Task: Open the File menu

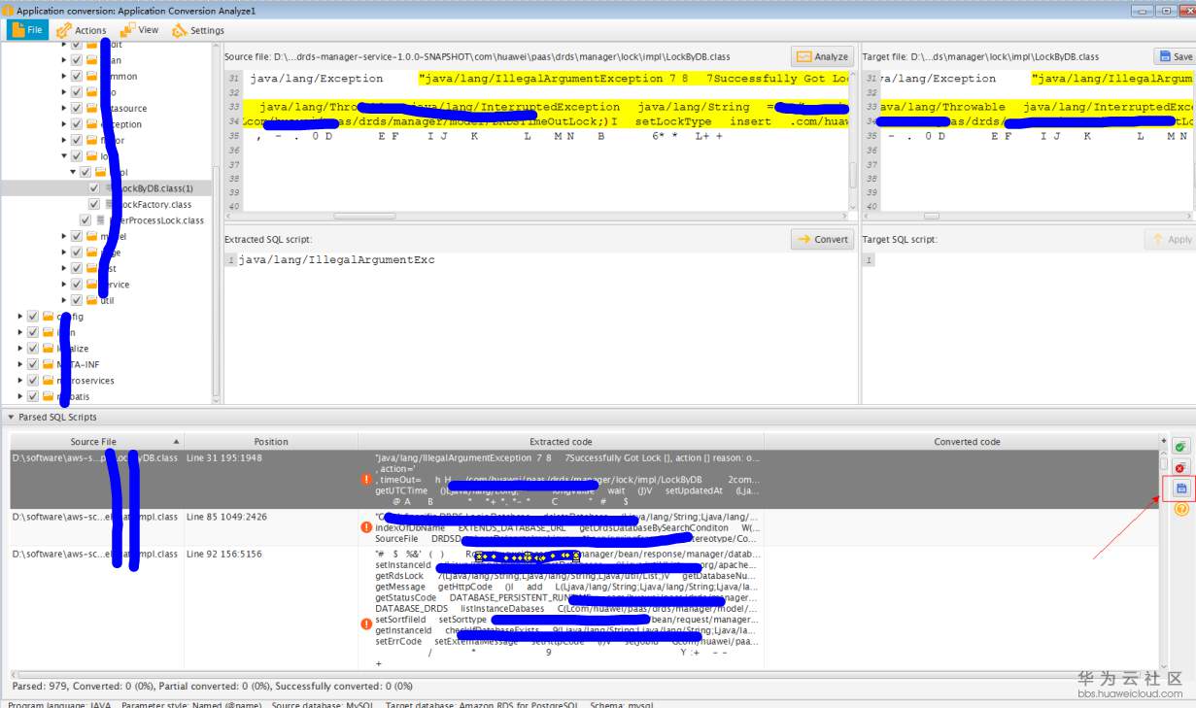Action: [x=27, y=30]
